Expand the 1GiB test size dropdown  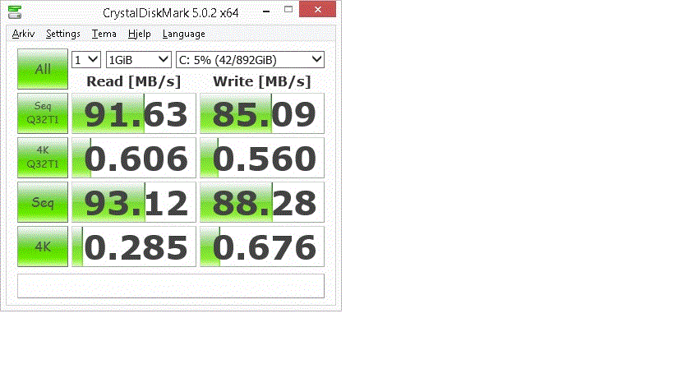(x=139, y=60)
